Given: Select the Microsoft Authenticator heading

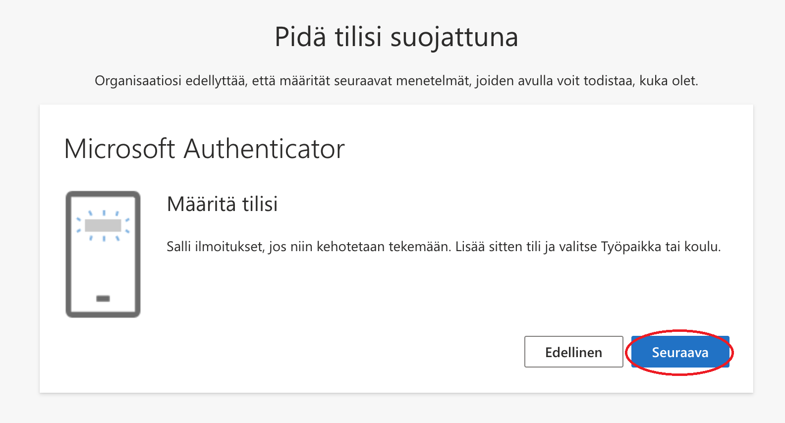Looking at the screenshot, I should (x=204, y=149).
